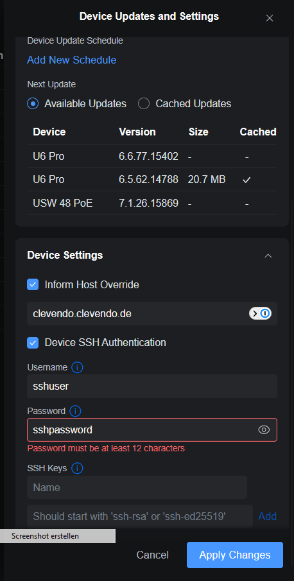
Task: Click the Apply Changes button
Action: (x=235, y=555)
